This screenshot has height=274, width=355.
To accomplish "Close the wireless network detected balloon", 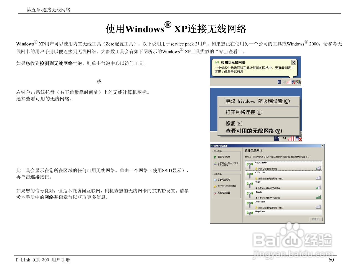I will [294, 63].
